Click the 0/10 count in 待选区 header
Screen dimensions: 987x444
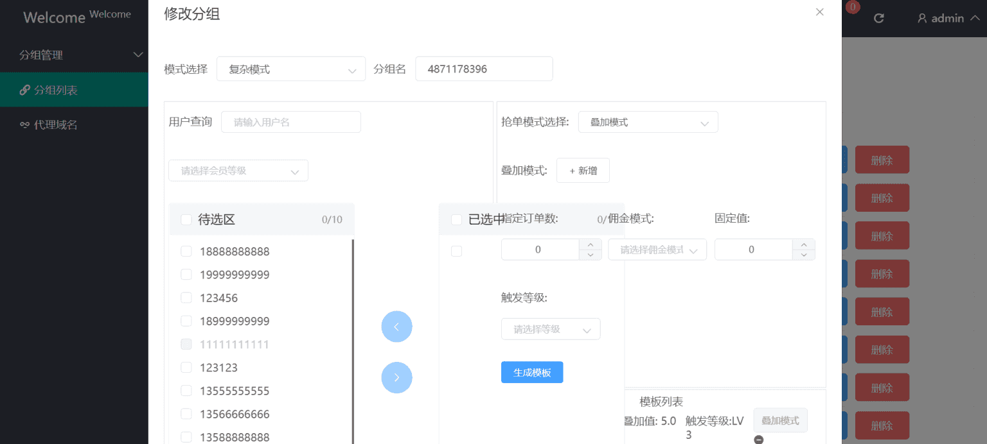point(332,219)
